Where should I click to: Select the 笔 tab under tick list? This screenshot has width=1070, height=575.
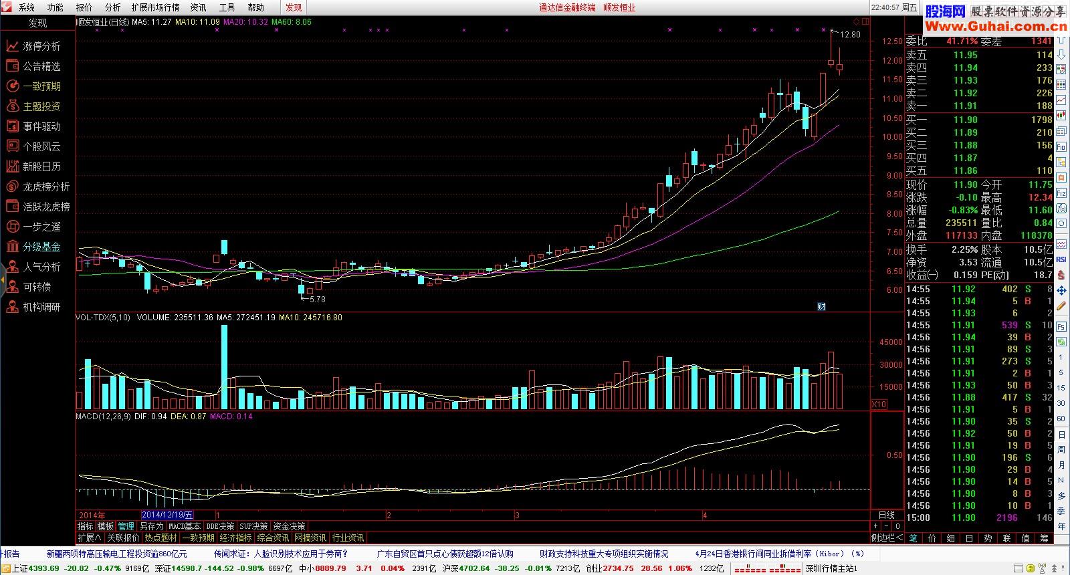[914, 538]
